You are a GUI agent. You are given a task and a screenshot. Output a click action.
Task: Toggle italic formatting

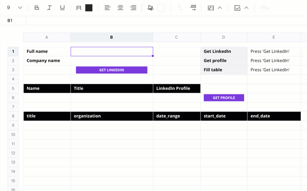[49, 8]
